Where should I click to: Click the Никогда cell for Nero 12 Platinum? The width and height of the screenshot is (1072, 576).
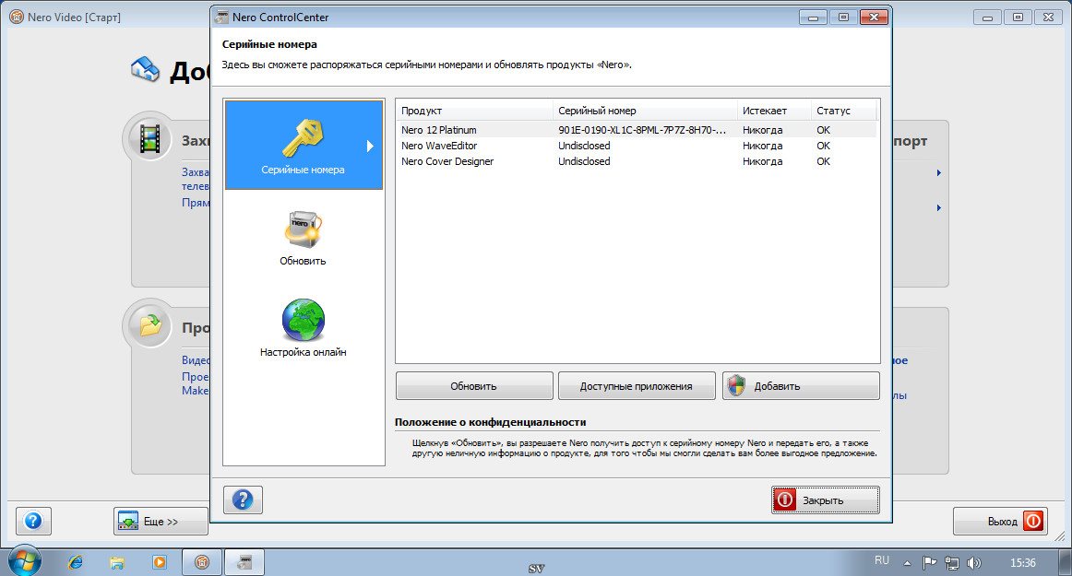click(762, 130)
